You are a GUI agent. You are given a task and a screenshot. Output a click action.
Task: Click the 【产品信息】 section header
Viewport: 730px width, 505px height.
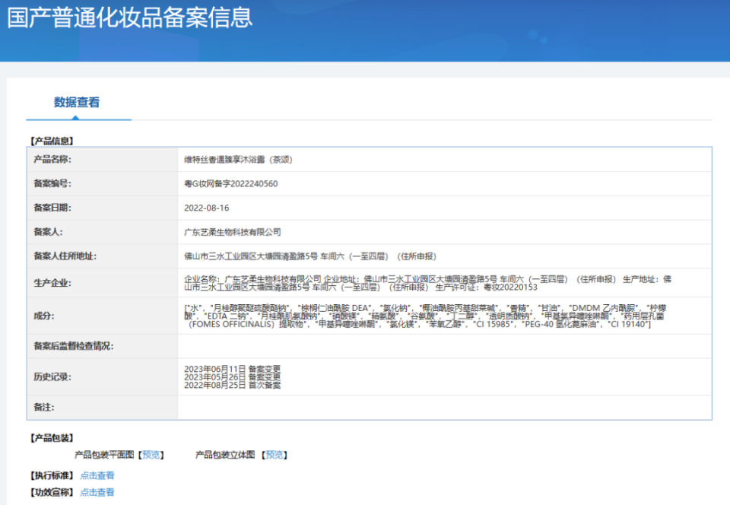[x=51, y=141]
